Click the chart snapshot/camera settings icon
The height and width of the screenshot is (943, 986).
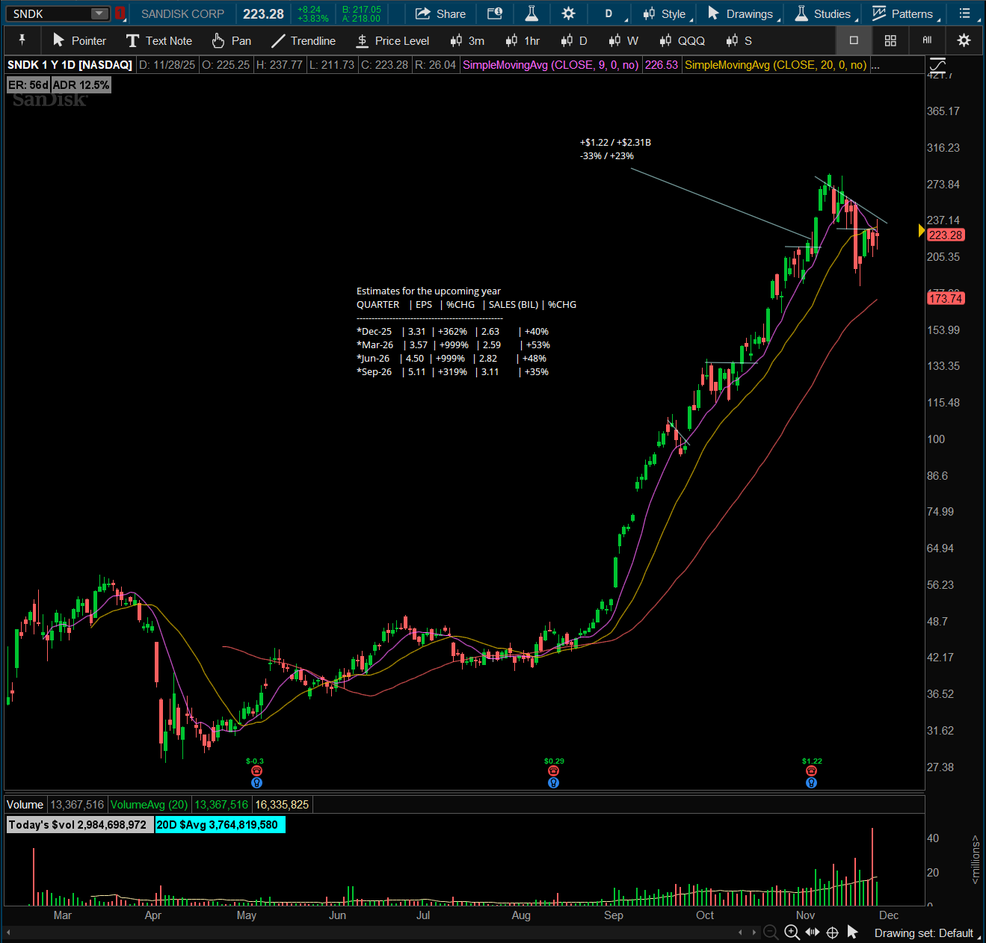[x=495, y=13]
